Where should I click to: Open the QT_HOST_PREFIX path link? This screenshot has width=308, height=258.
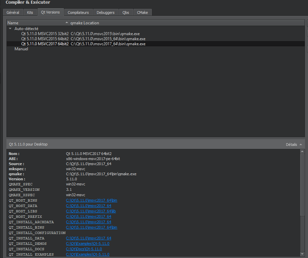89,216
